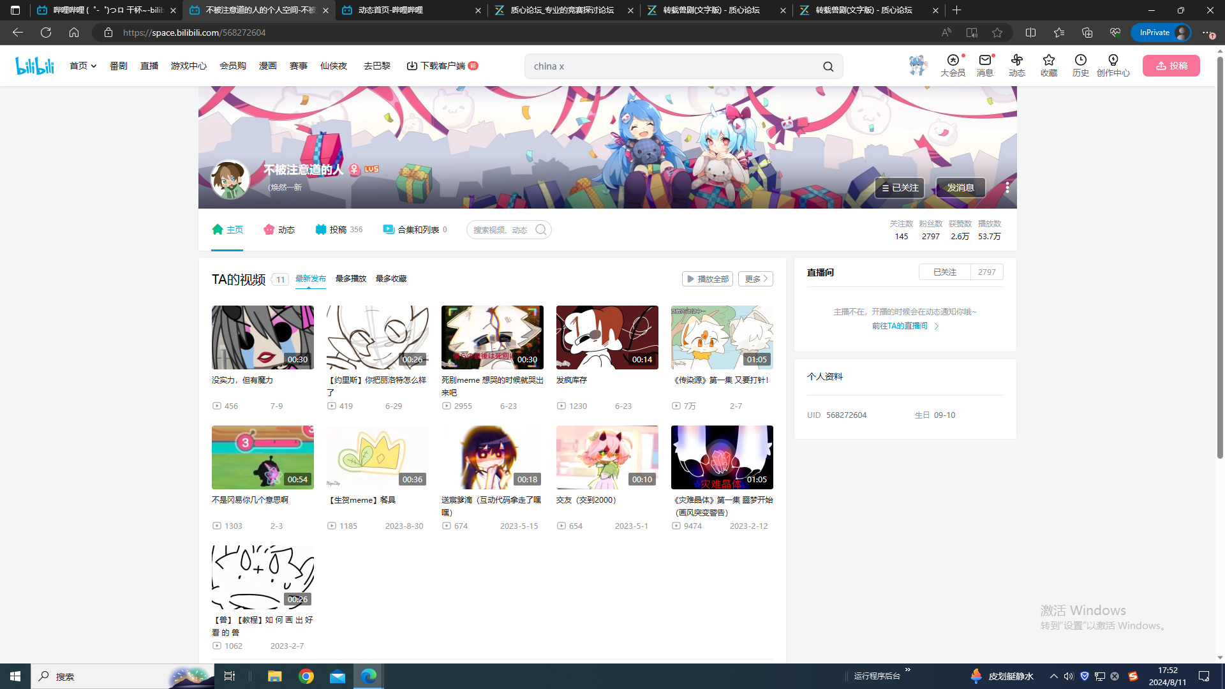Open Windows Start menu
1225x689 pixels.
point(15,676)
